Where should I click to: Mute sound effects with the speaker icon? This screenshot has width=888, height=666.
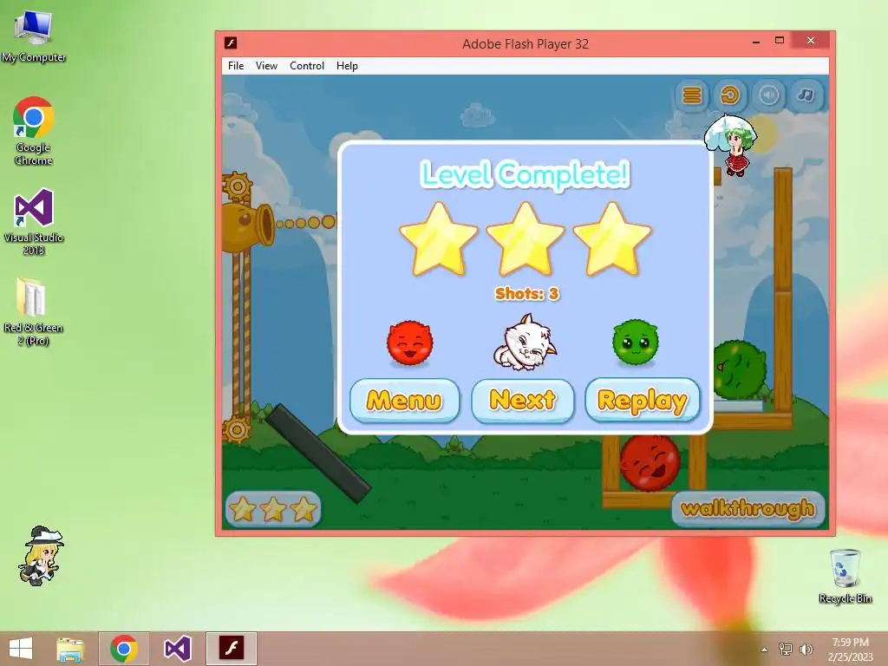pyautogui.click(x=768, y=95)
